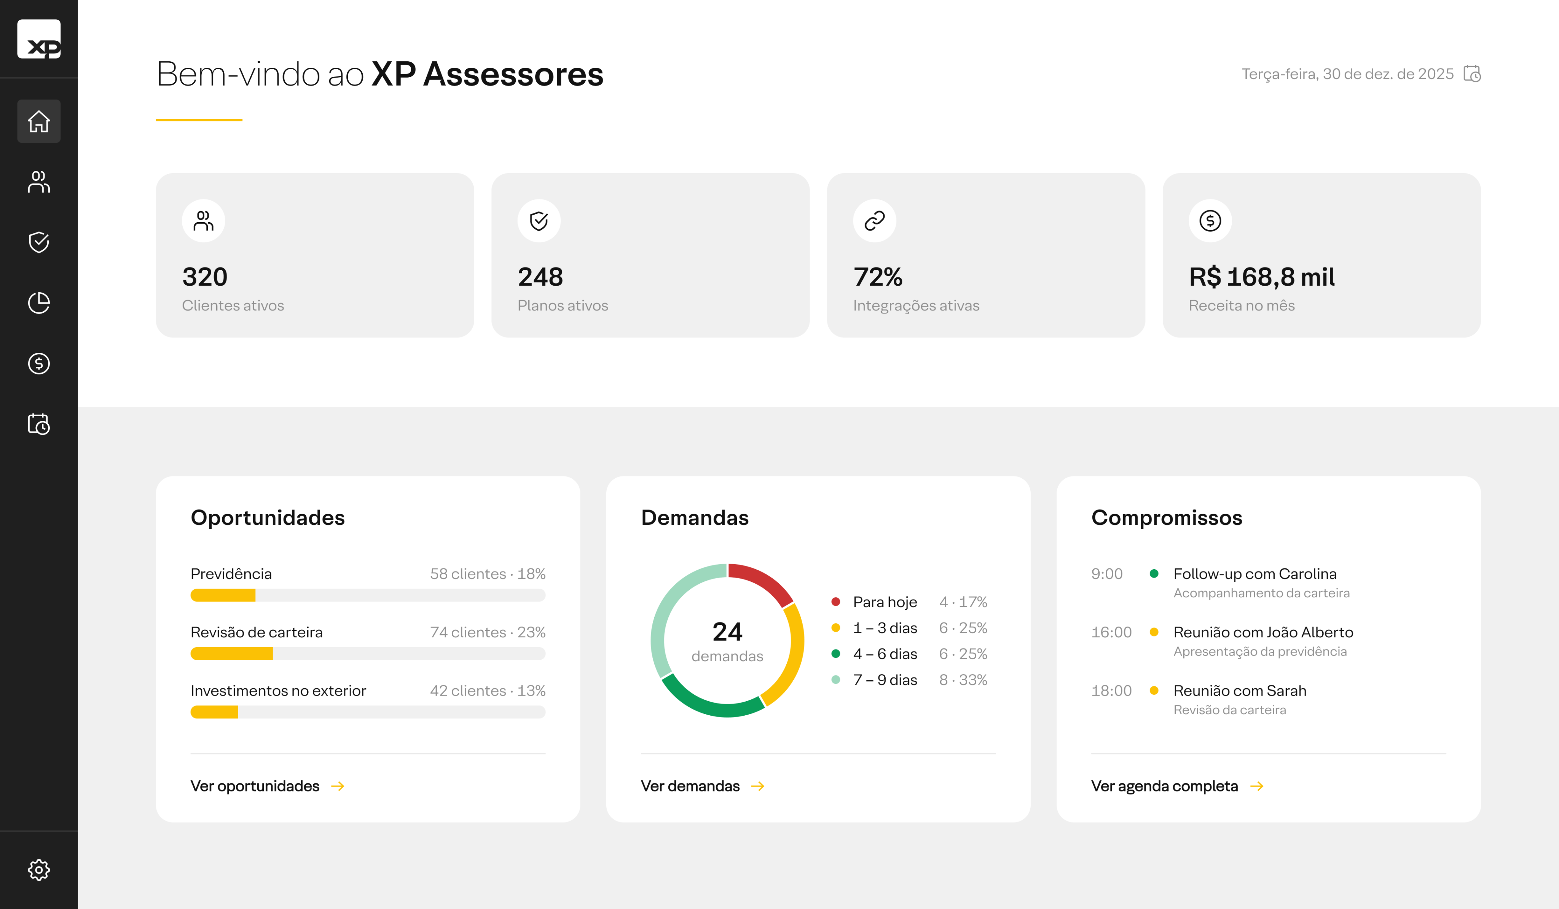Click the 320 Clientes ativos value
The width and height of the screenshot is (1559, 909).
205,276
